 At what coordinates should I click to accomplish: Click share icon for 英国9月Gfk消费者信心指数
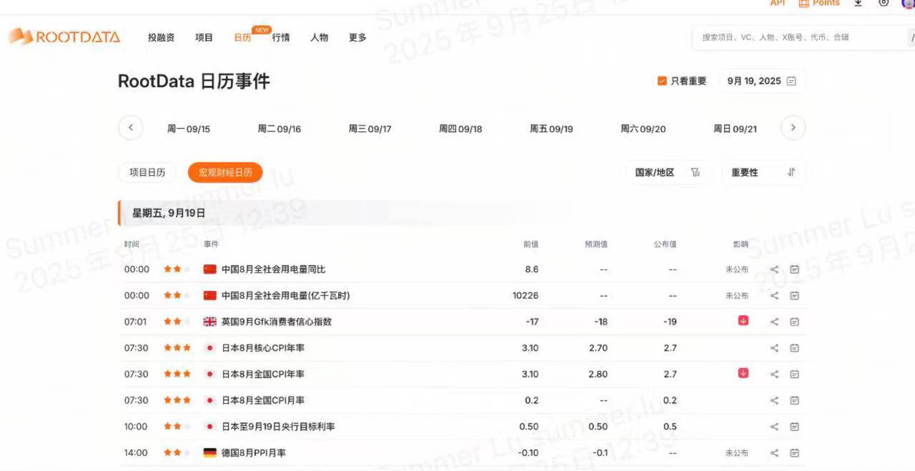pyautogui.click(x=774, y=322)
